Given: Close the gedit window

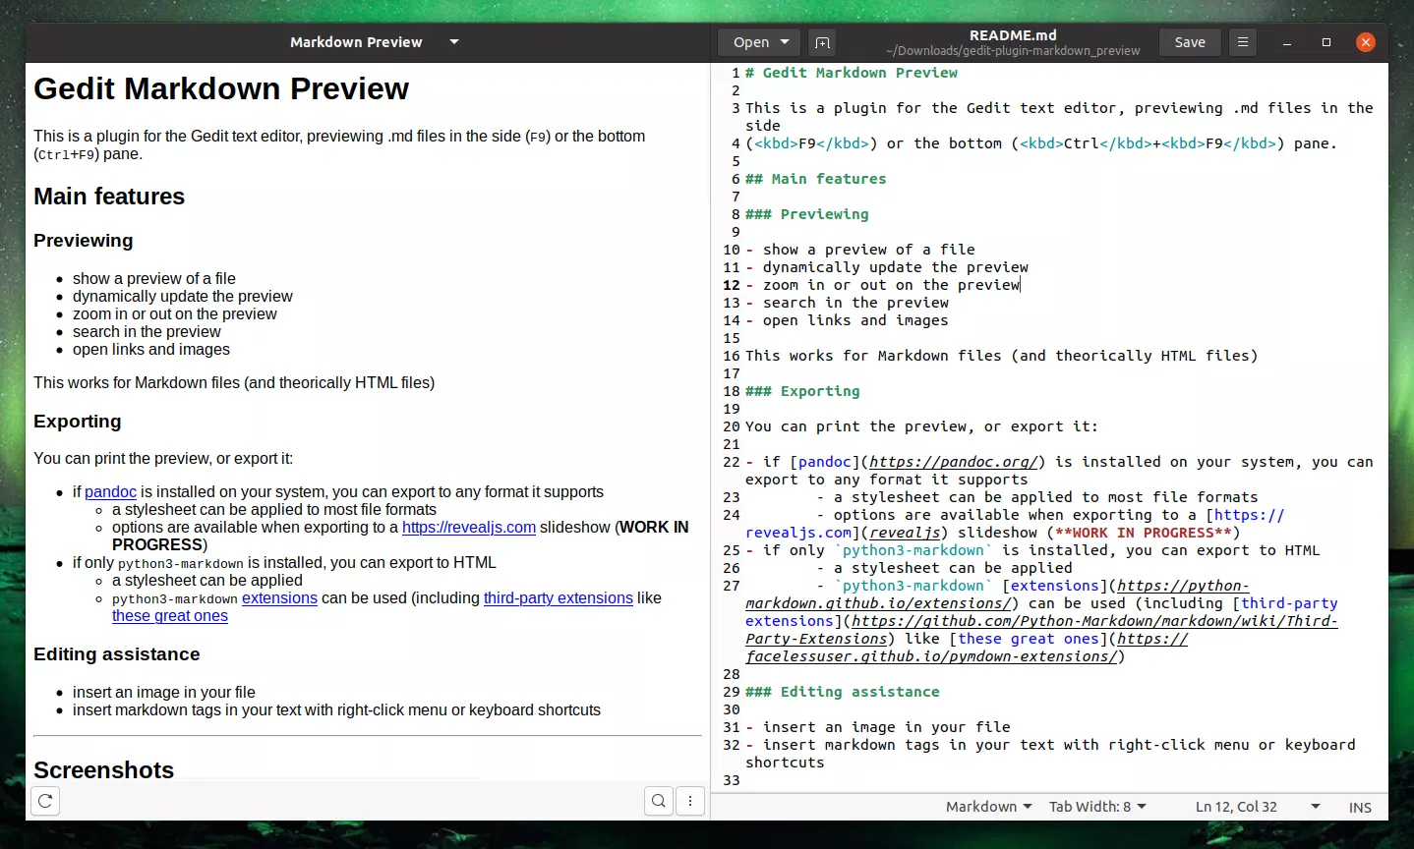Looking at the screenshot, I should click(x=1366, y=42).
